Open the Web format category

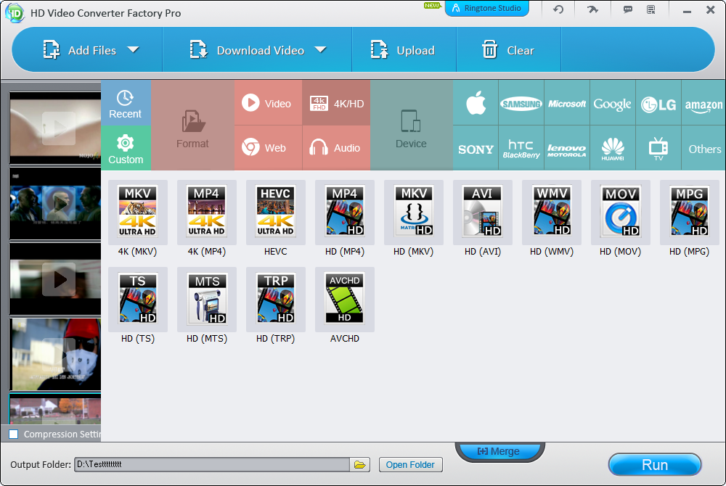click(268, 148)
